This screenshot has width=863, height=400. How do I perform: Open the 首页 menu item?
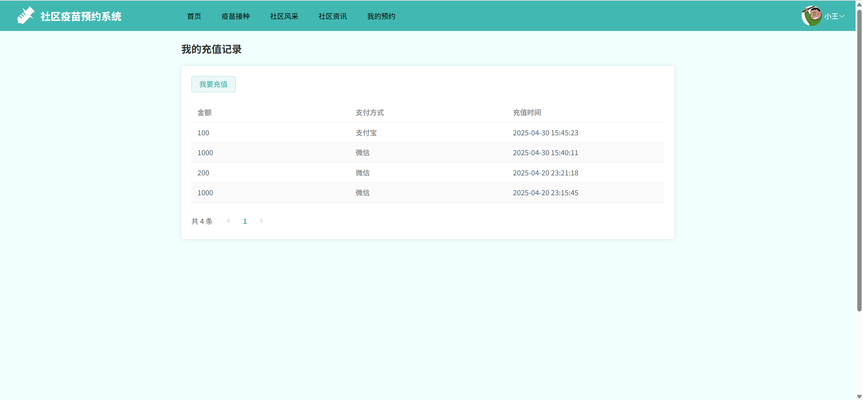(194, 16)
